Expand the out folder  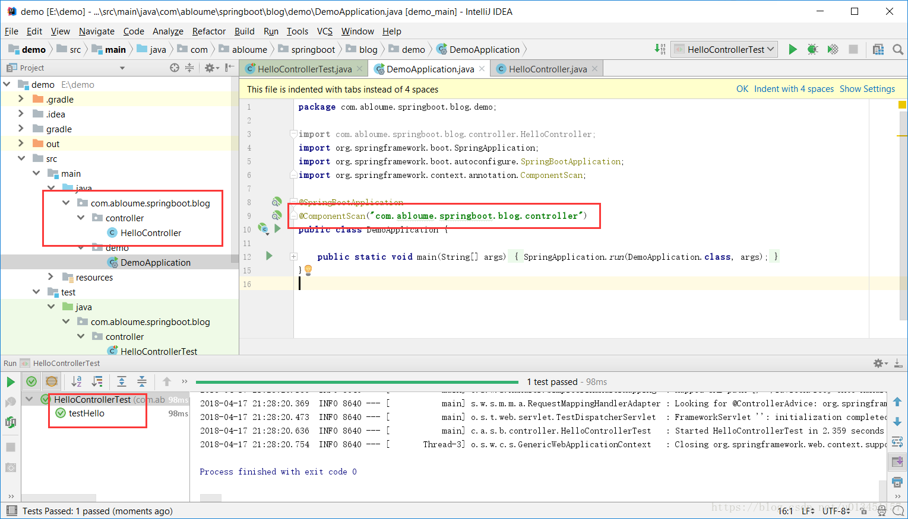point(21,144)
